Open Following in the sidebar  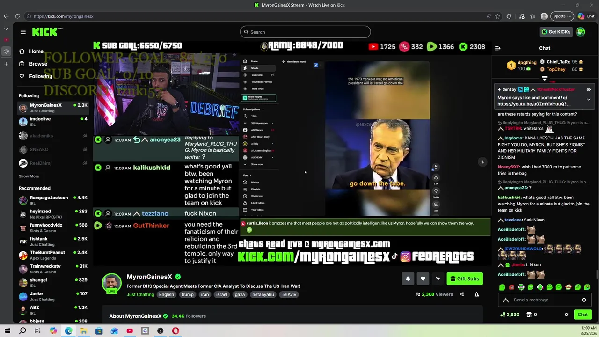[36, 76]
